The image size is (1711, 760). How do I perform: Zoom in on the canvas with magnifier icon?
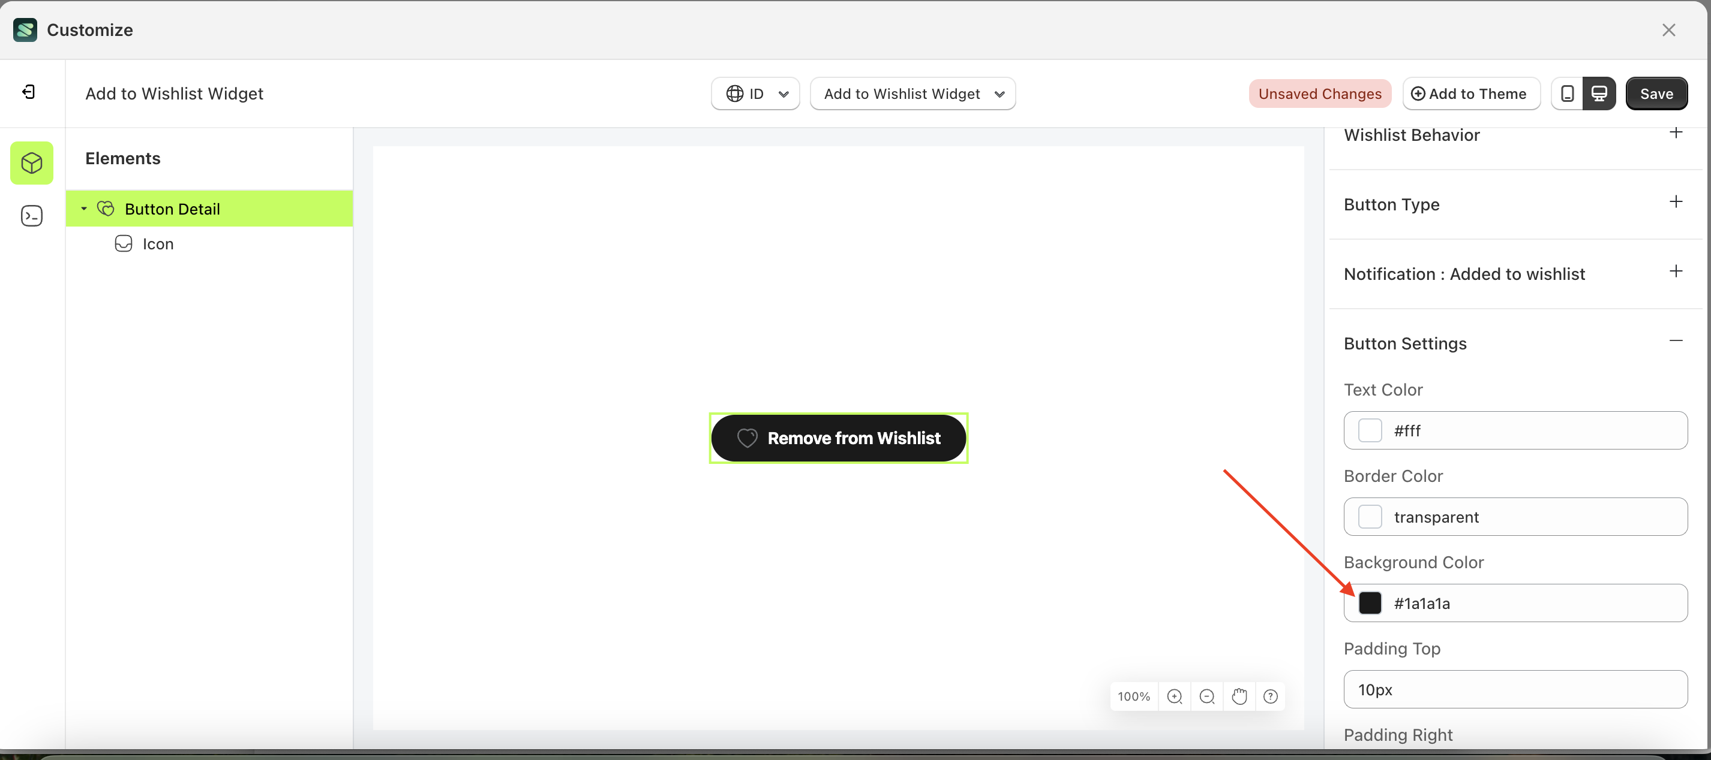click(1175, 696)
